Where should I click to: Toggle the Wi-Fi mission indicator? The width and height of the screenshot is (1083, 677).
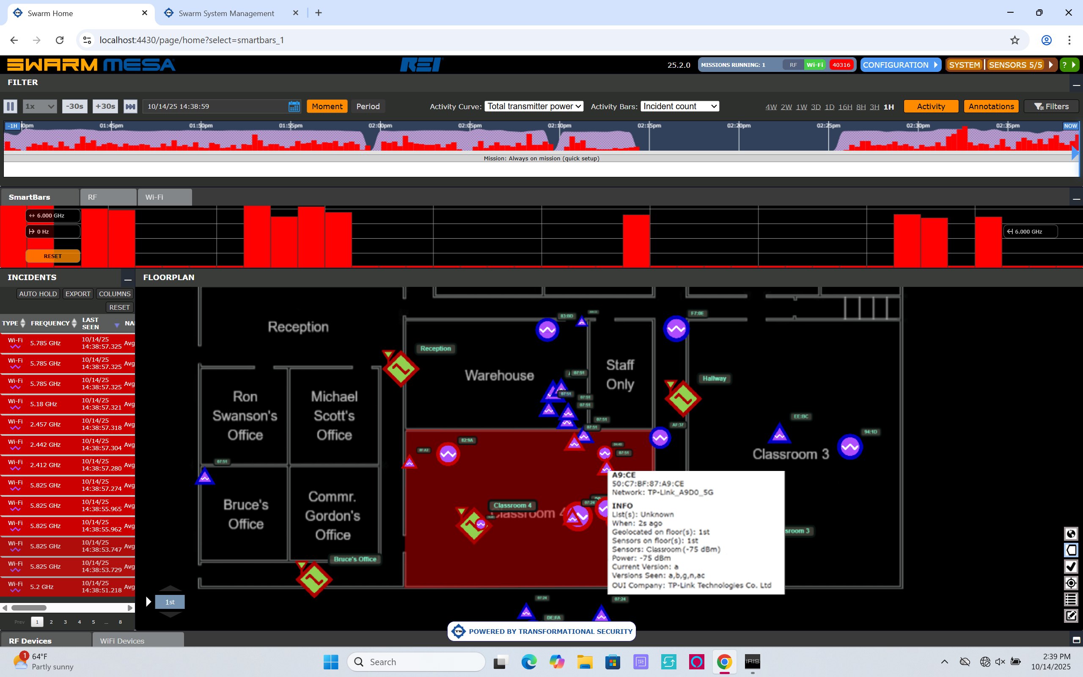pyautogui.click(x=815, y=65)
